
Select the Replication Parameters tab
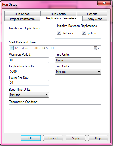tap(61, 18)
